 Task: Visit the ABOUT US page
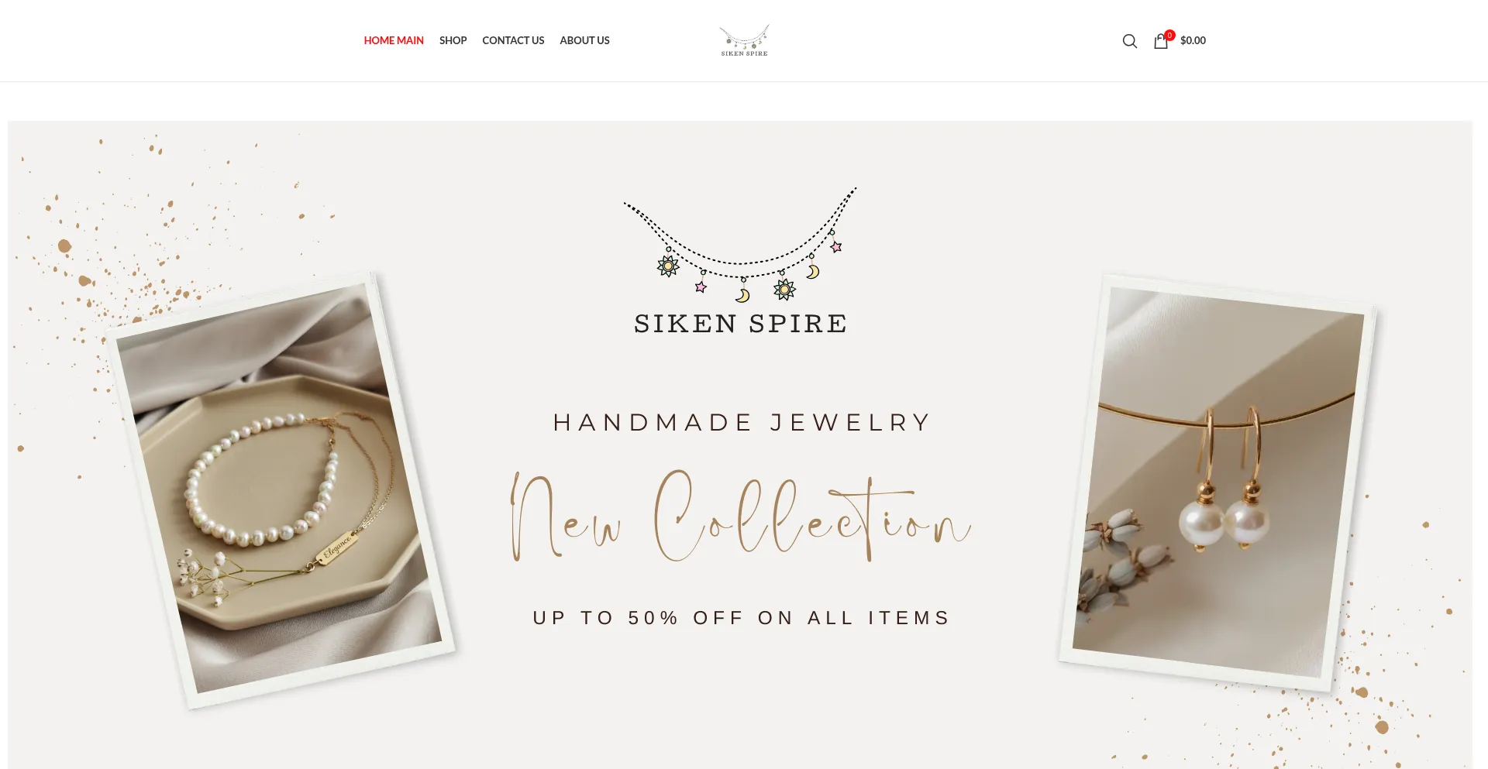[x=584, y=40]
